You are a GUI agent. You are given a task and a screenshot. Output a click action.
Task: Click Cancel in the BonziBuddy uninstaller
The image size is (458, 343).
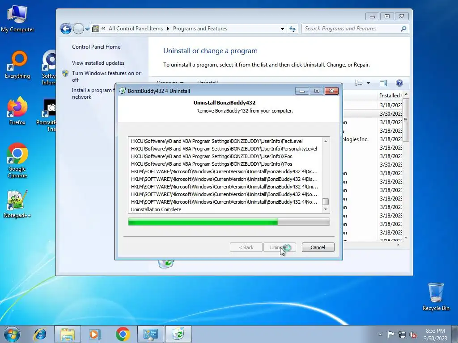click(318, 247)
